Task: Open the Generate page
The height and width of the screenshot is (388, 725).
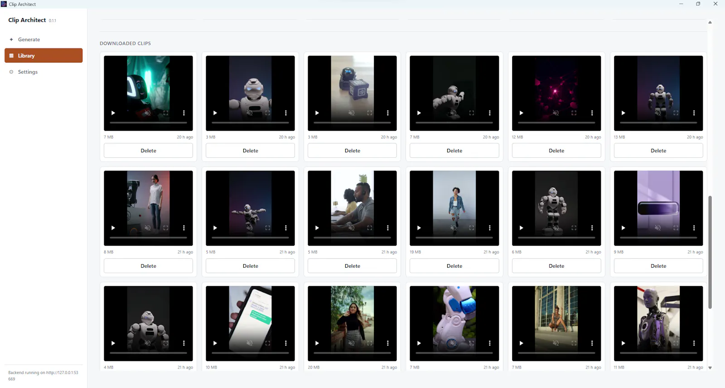Action: 43,39
